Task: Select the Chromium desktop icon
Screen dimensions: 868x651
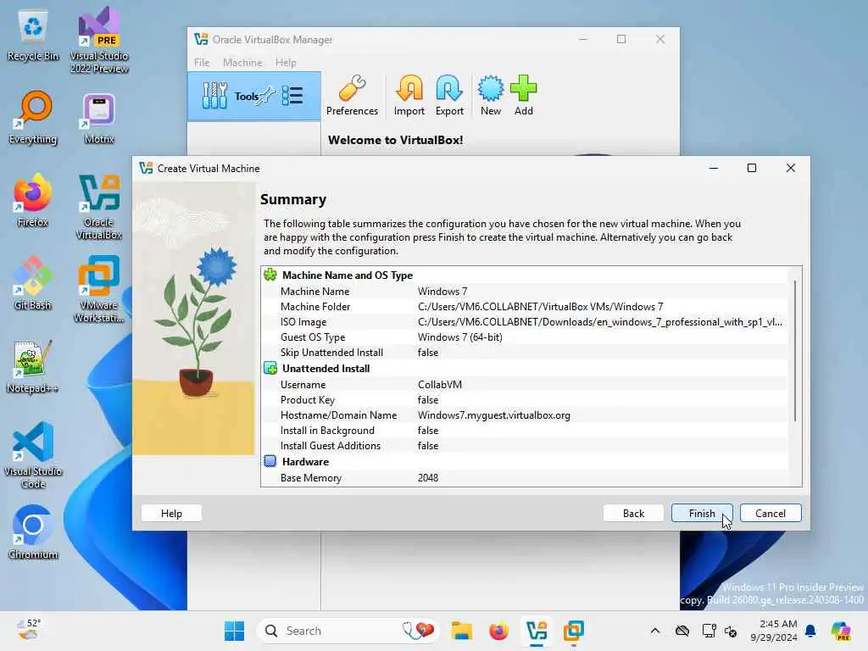Action: (x=33, y=532)
